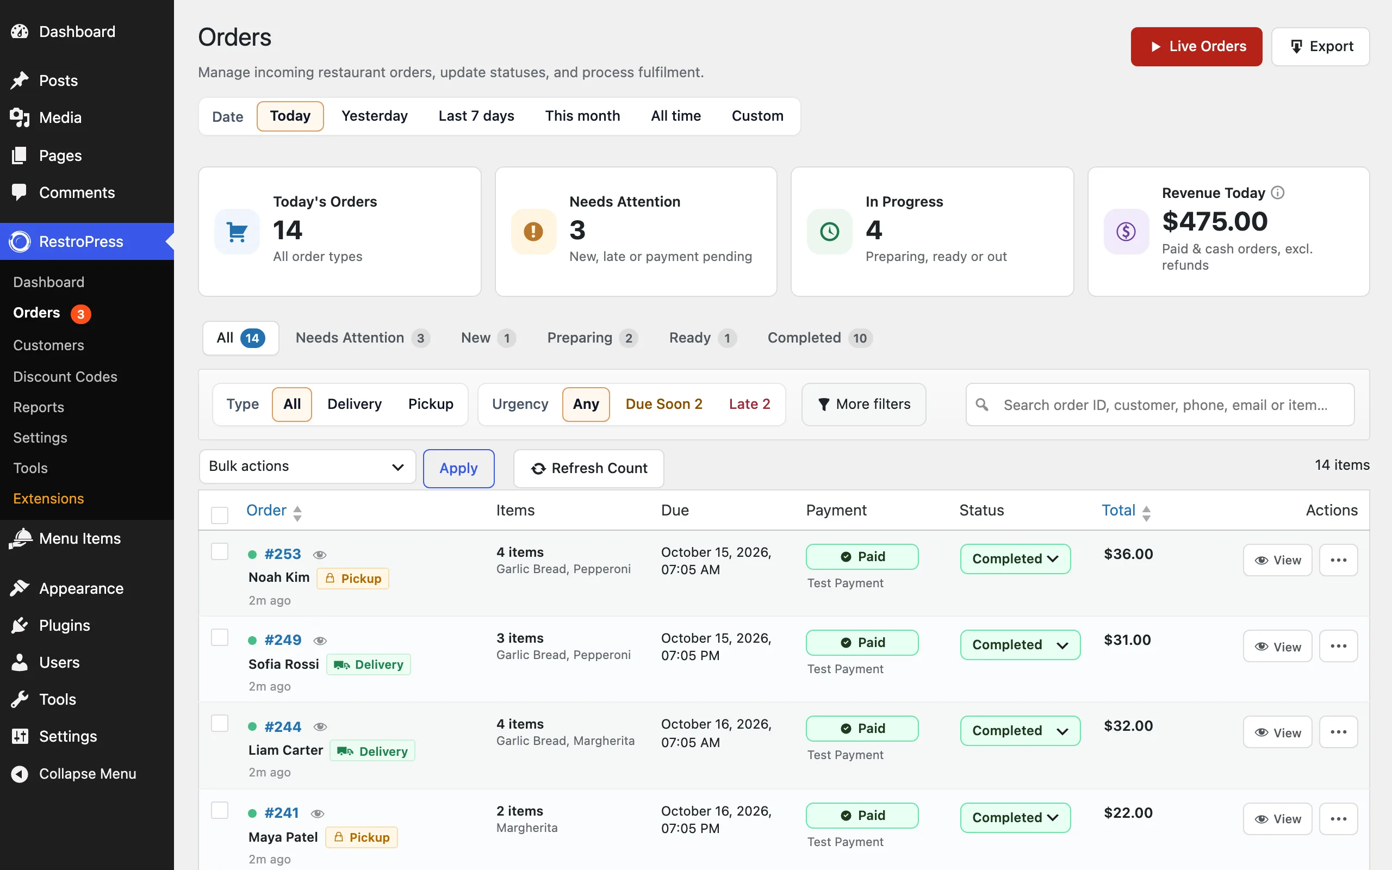This screenshot has height=870, width=1392.
Task: Check the box for order #253
Action: pos(220,551)
